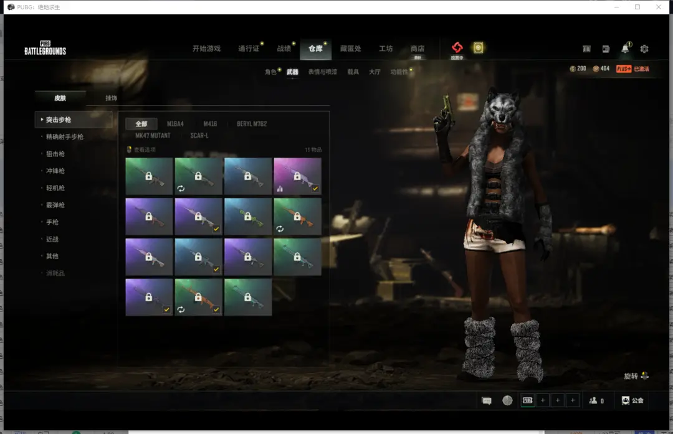Select the 手枪 weapon category

[x=52, y=222]
